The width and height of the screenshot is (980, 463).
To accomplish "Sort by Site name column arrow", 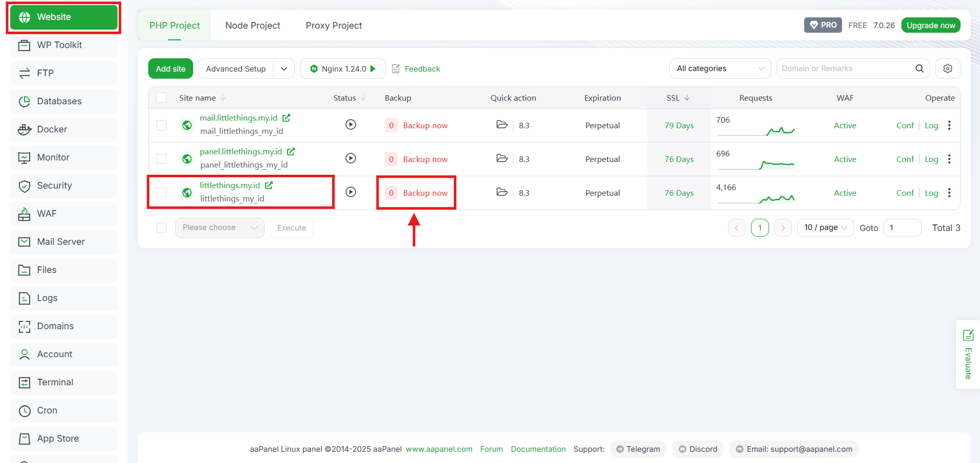I will 223,98.
